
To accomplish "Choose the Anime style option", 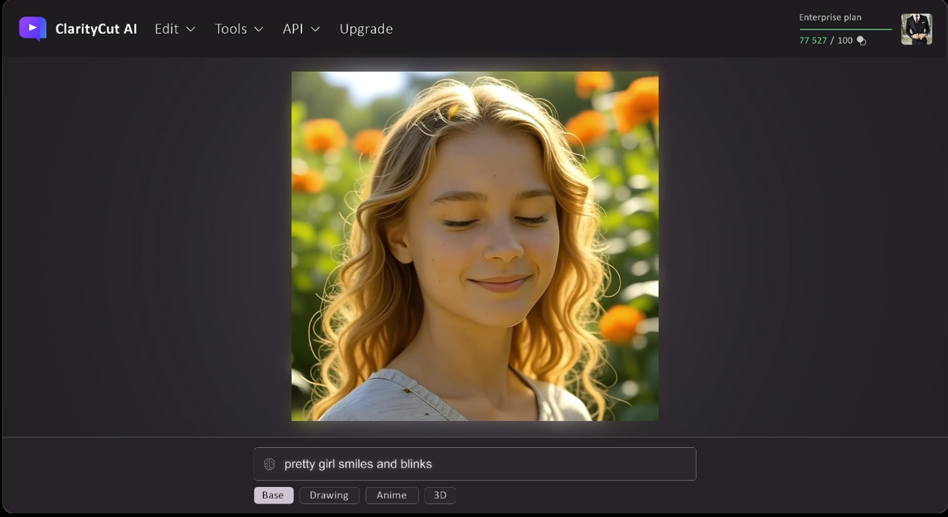I will [391, 495].
